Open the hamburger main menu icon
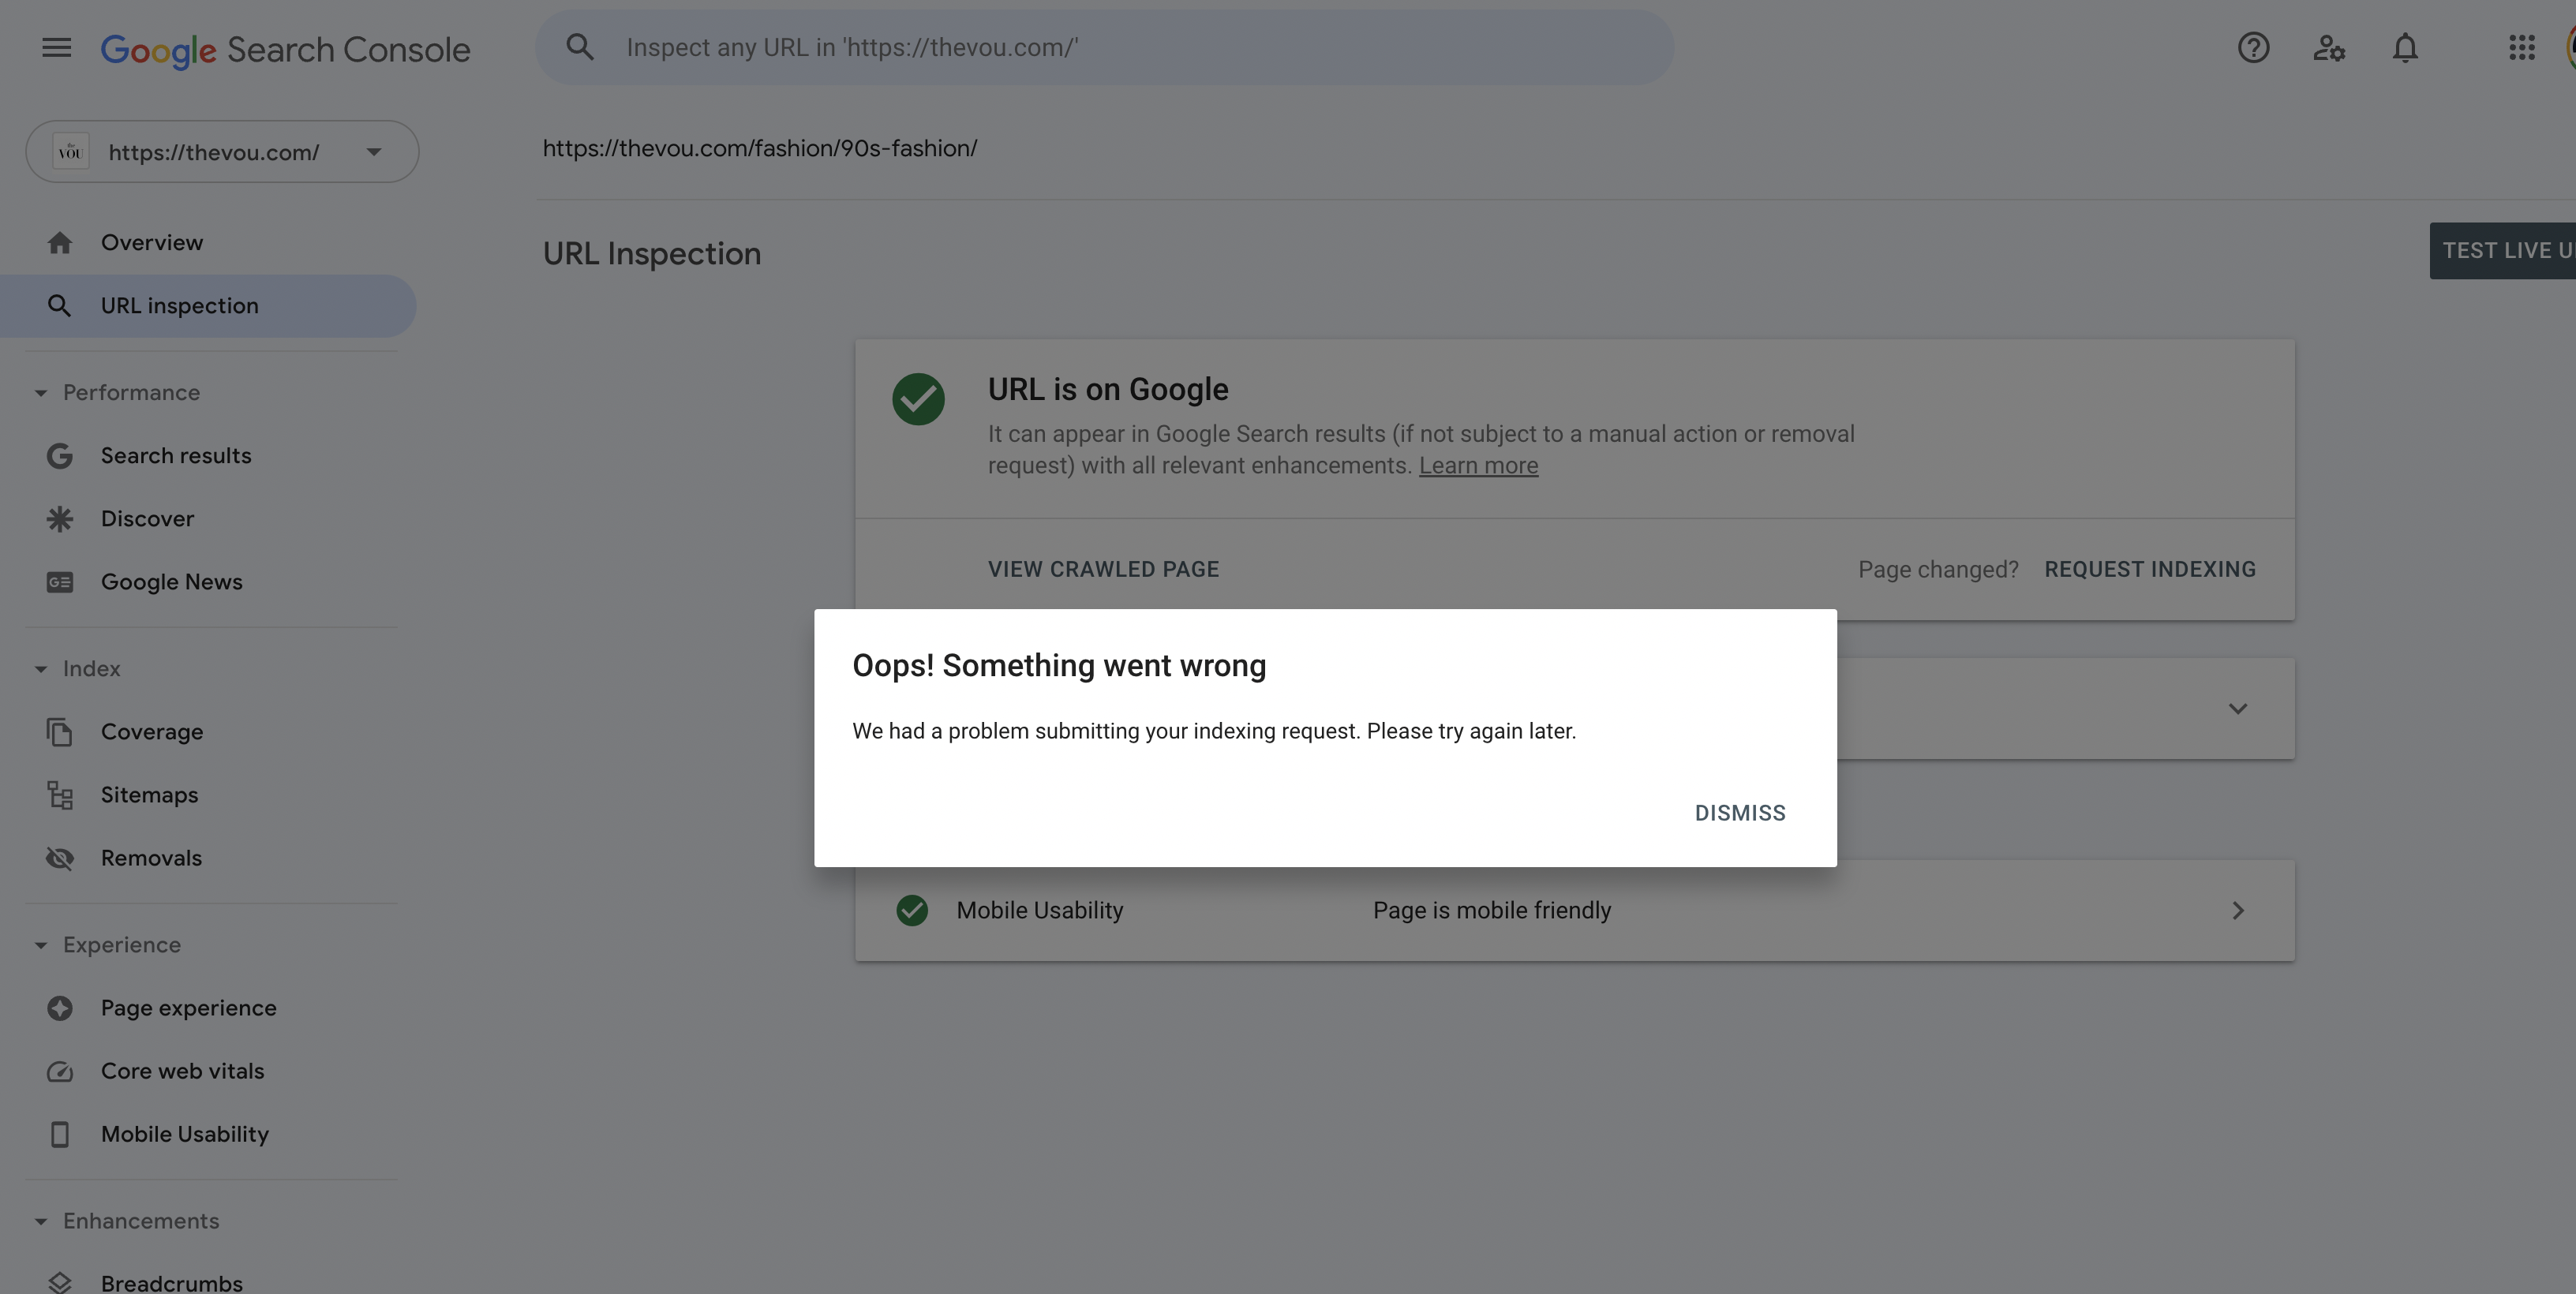The image size is (2576, 1294). click(x=56, y=48)
